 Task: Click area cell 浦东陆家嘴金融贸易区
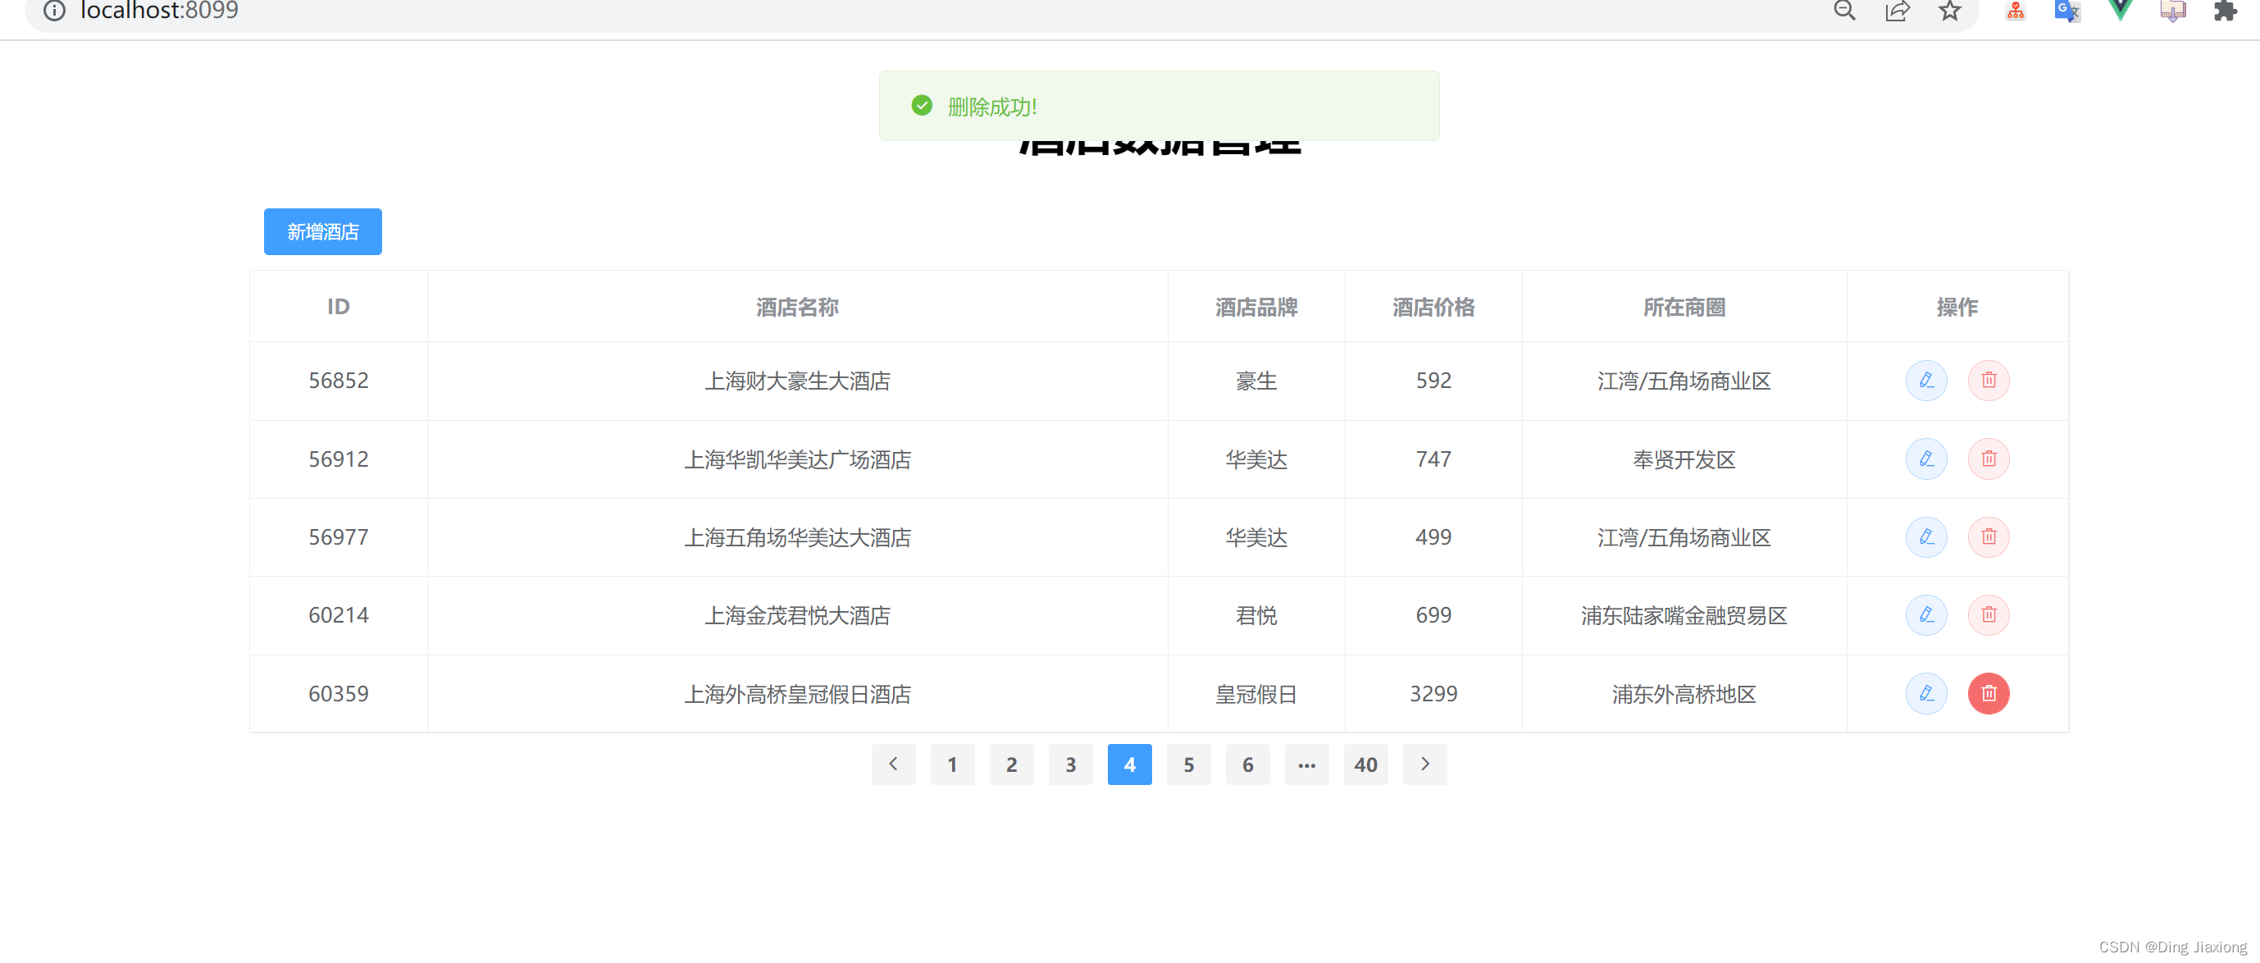point(1684,616)
